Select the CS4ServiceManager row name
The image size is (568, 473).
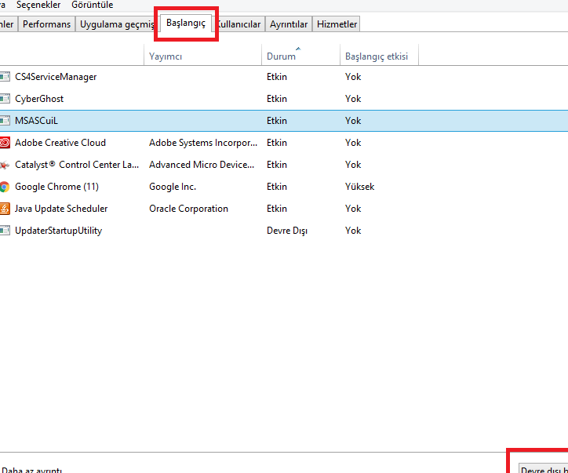[x=56, y=77]
